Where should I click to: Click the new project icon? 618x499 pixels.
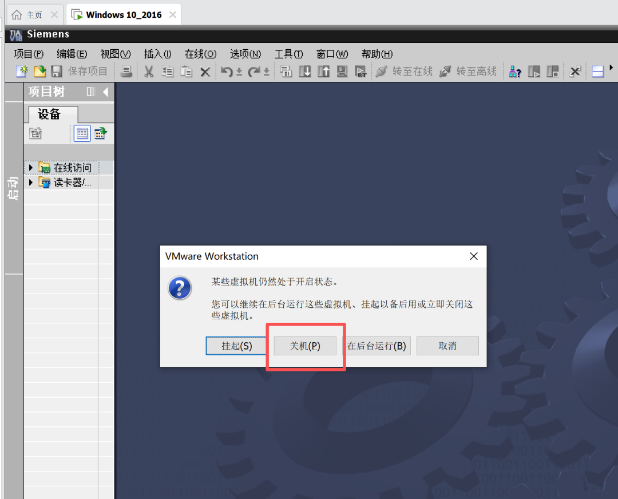pyautogui.click(x=22, y=72)
